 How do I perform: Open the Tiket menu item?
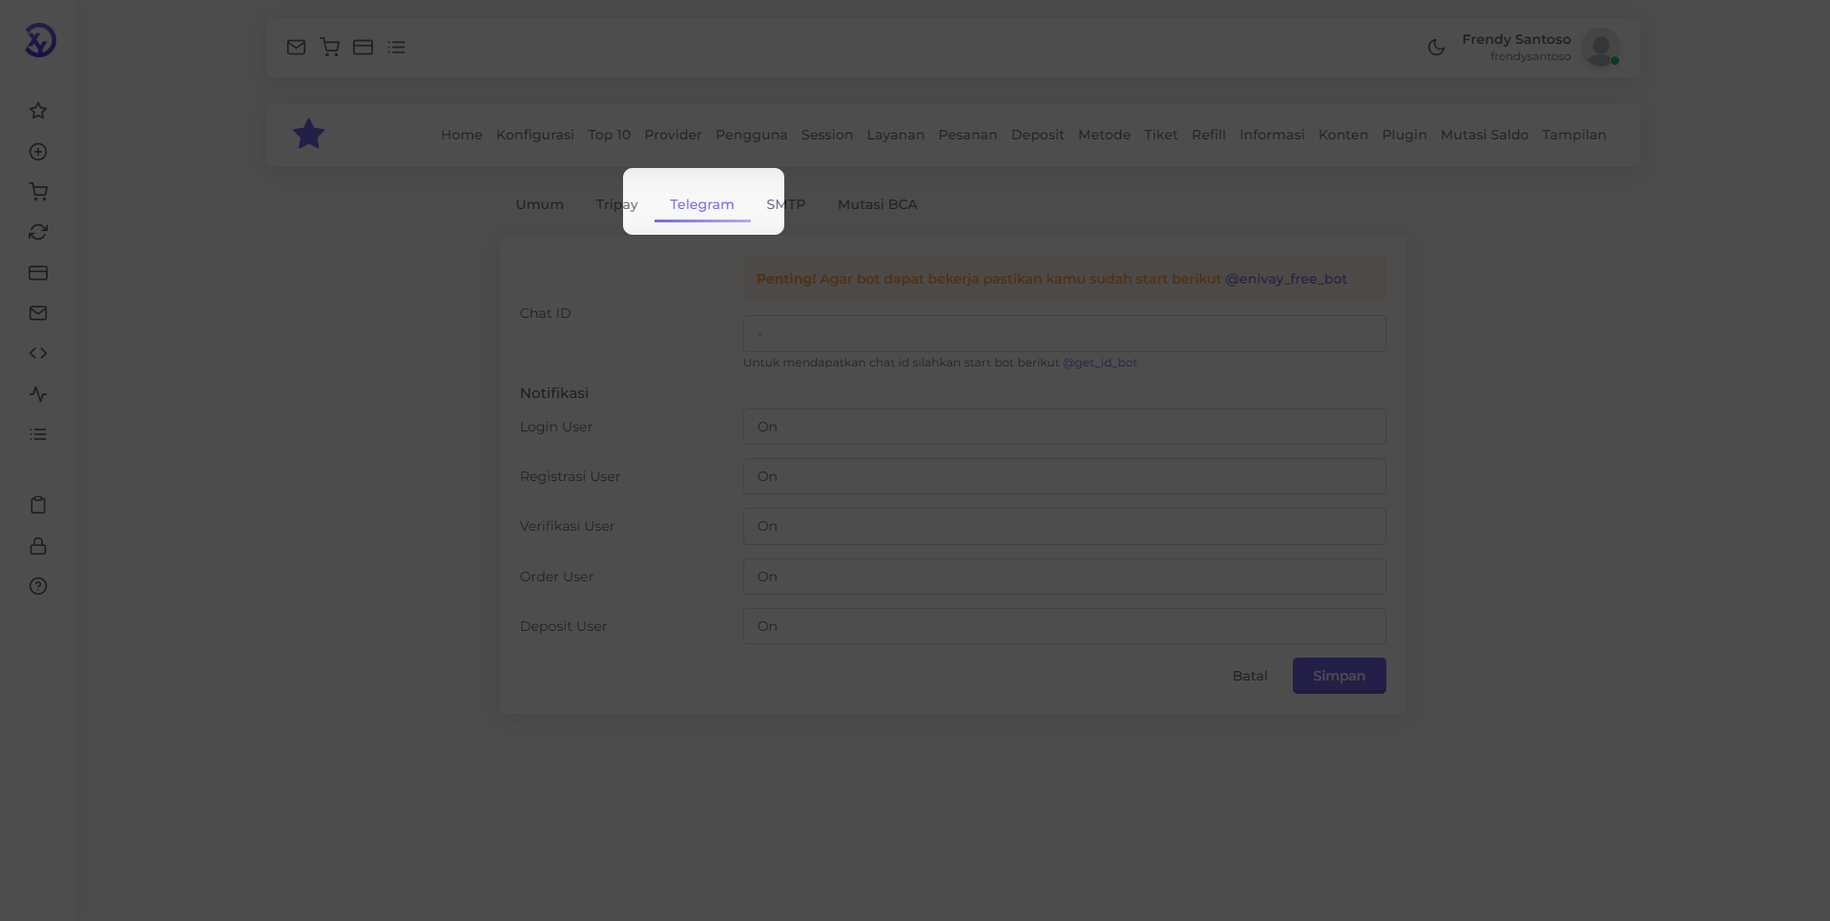tap(1161, 135)
